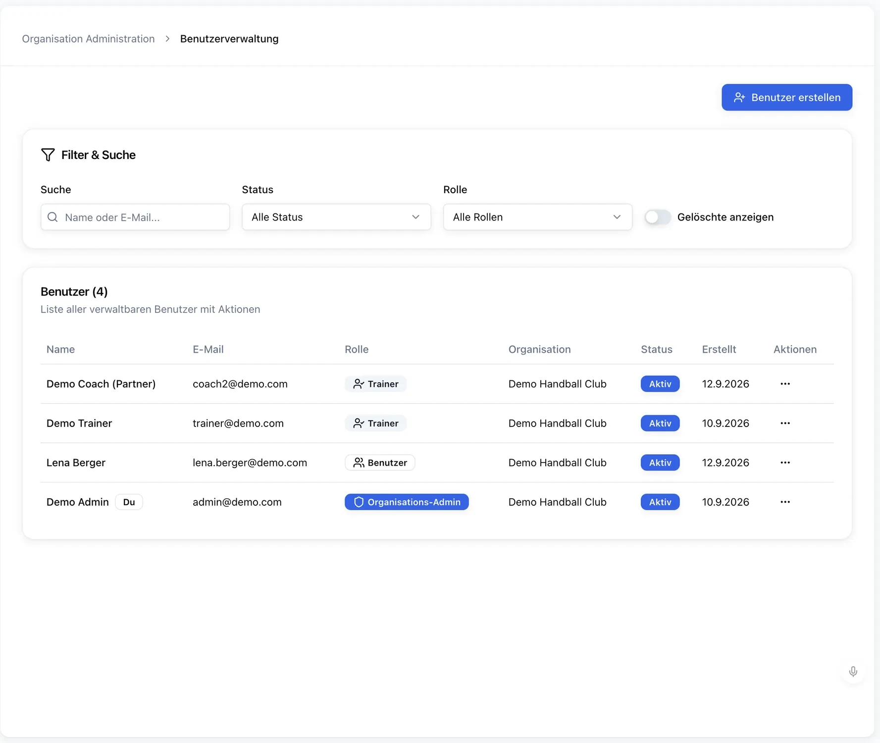880x743 pixels.
Task: Click the Rolle column header
Action: click(x=357, y=349)
